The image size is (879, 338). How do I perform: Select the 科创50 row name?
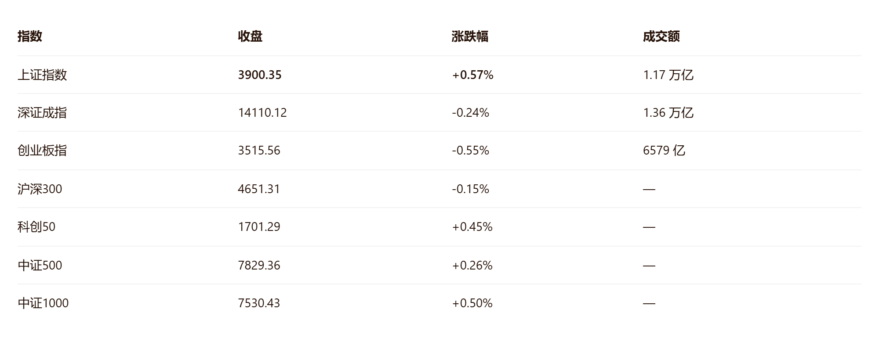[36, 227]
